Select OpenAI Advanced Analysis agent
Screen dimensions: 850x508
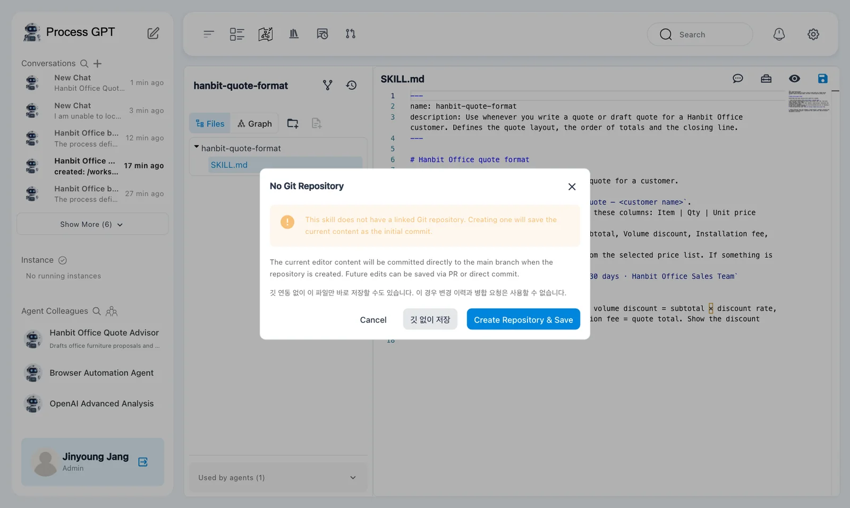[92, 404]
